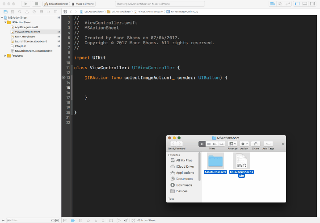Switch Finder to column view
320x223 pixels.
pos(215,144)
